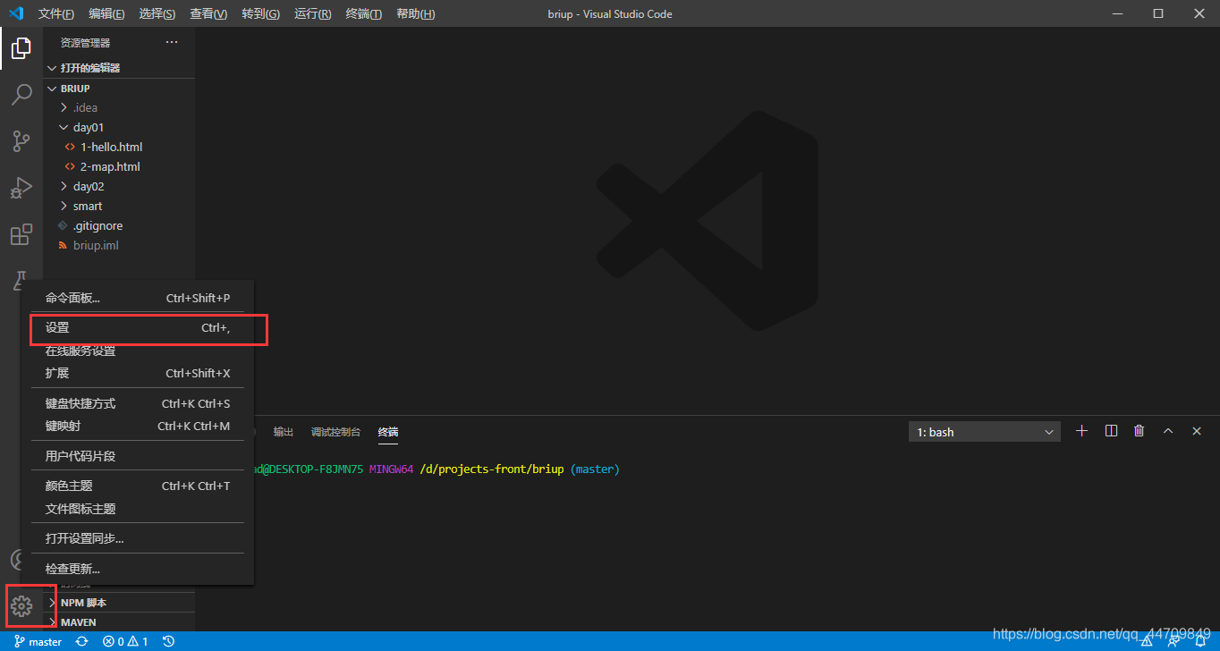The height and width of the screenshot is (651, 1220).
Task: Select the 终端 panel tab
Action: click(x=387, y=432)
